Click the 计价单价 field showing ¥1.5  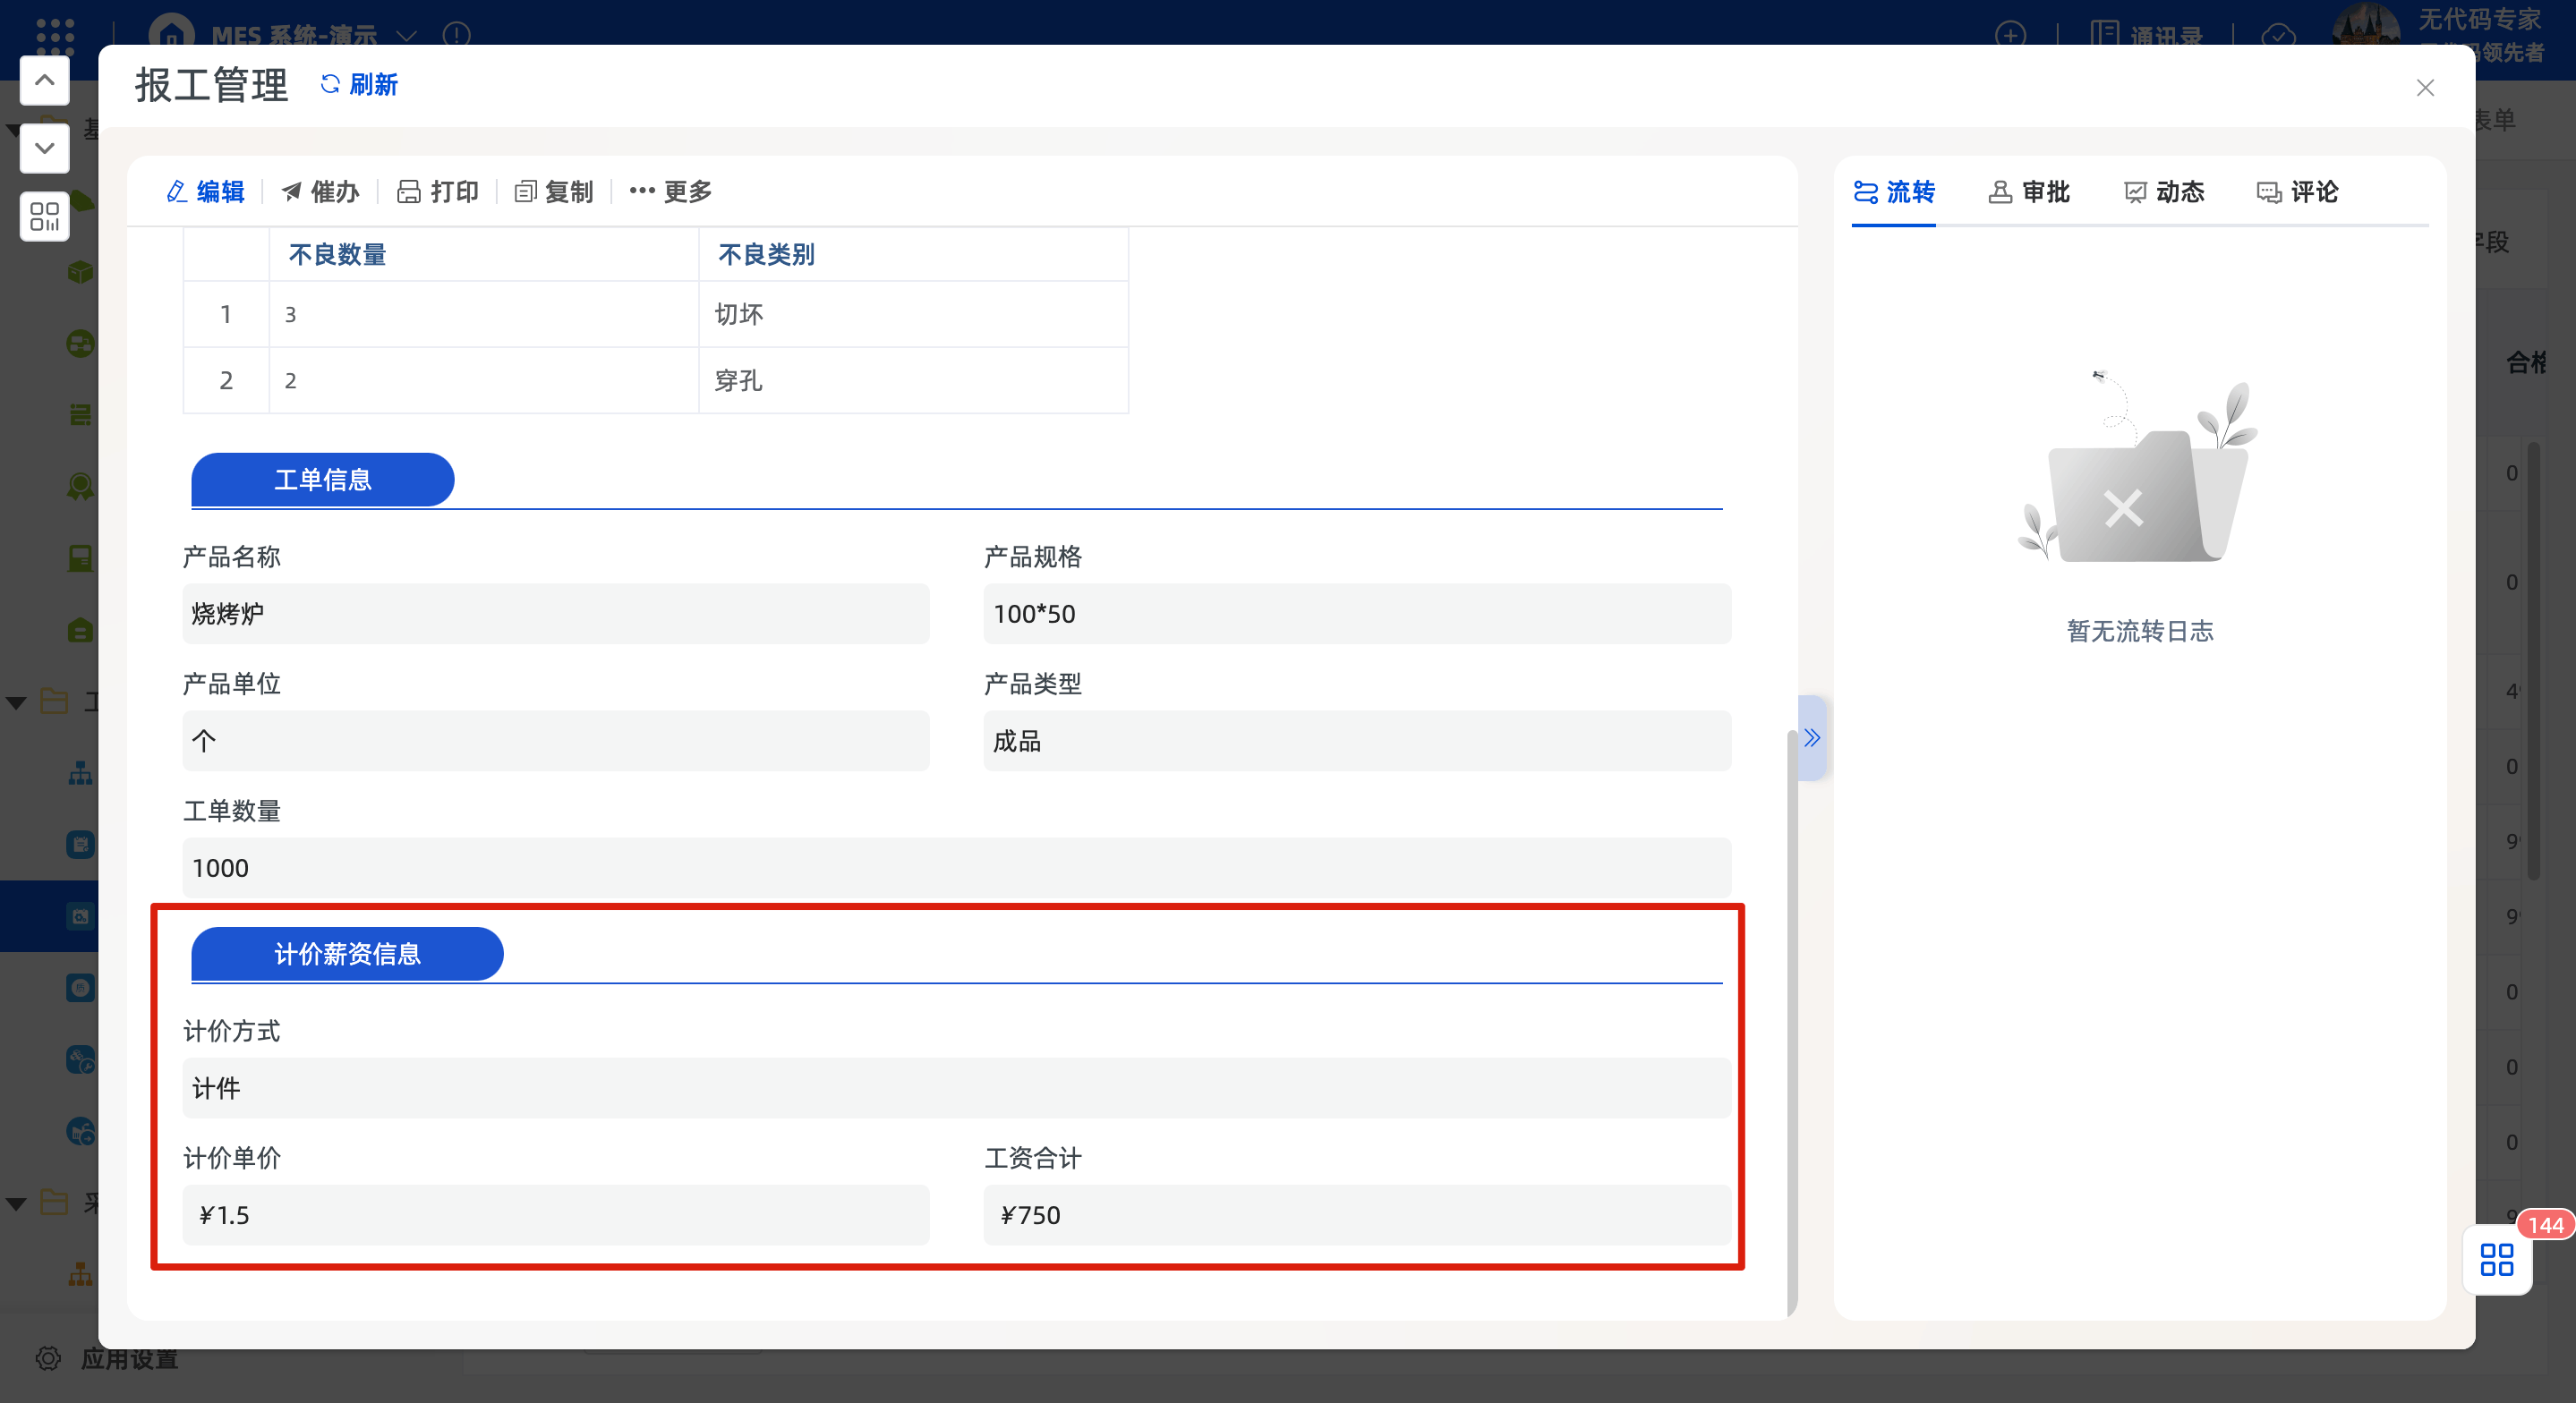[555, 1215]
